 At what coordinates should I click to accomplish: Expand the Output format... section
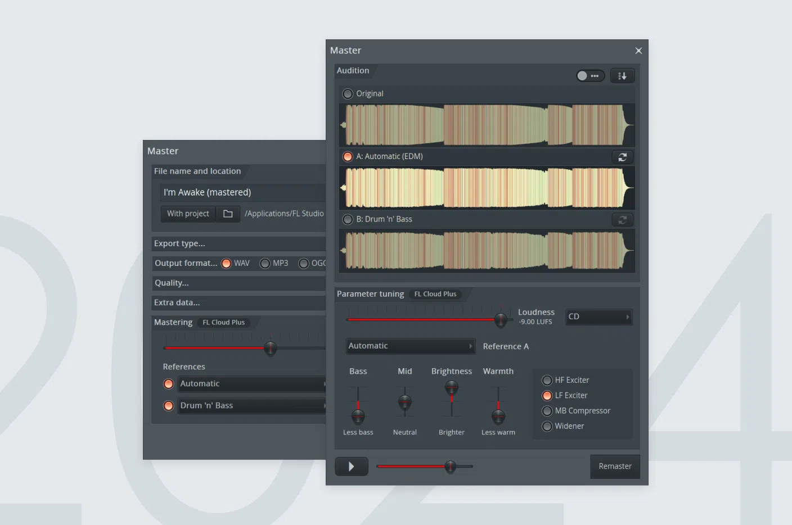pos(186,263)
